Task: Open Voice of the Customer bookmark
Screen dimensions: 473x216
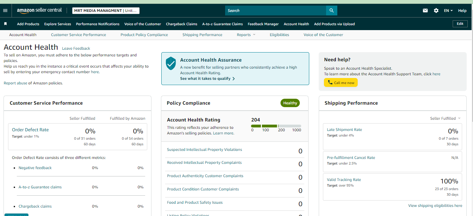Action: click(x=143, y=24)
